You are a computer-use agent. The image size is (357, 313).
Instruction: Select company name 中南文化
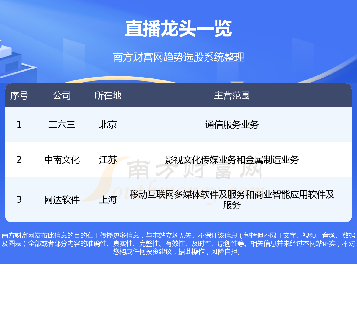coord(62,159)
